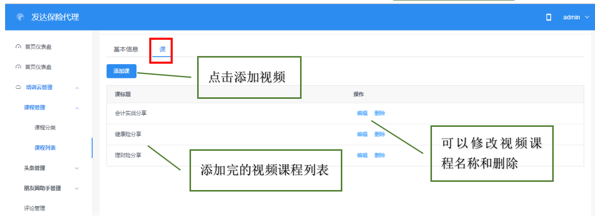This screenshot has height=216, width=595.
Task: Select 课程列表 in the sidebar
Action: (x=45, y=148)
